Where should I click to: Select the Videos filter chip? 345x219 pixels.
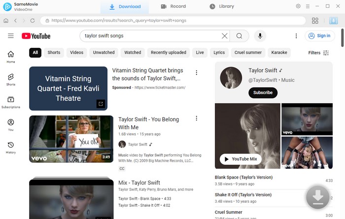pos(76,53)
